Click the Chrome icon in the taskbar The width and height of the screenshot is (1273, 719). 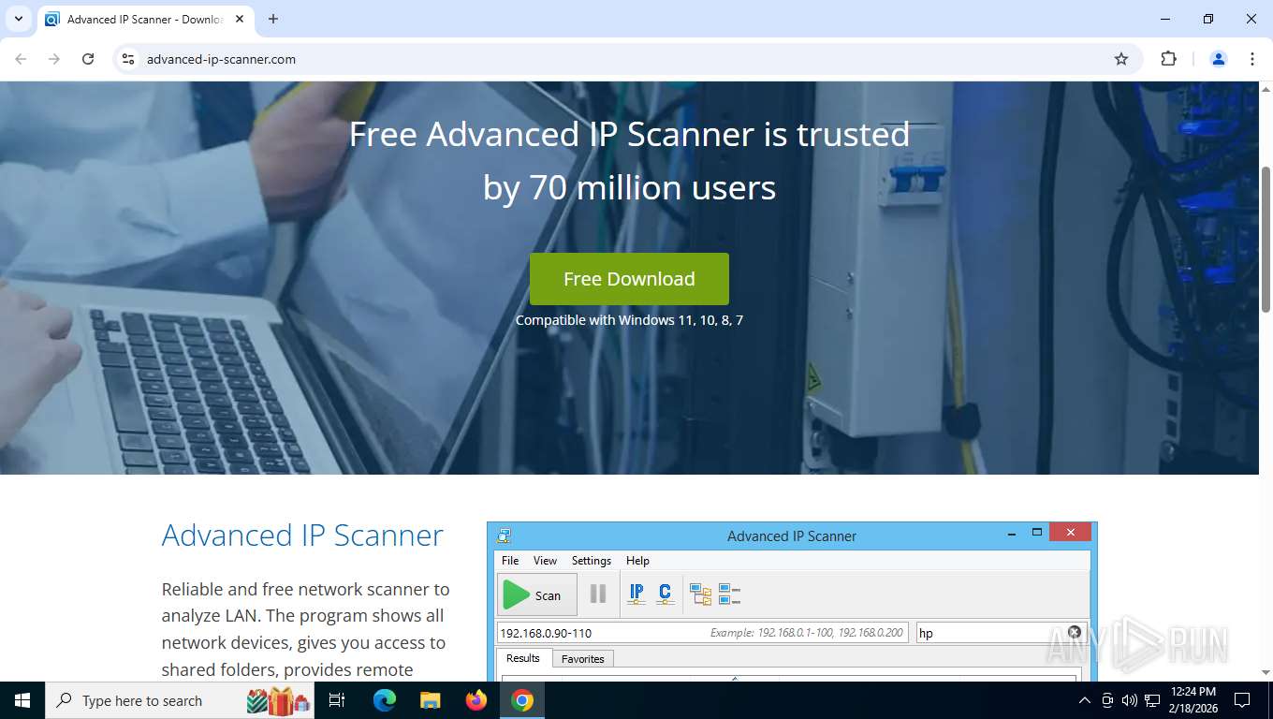[522, 700]
